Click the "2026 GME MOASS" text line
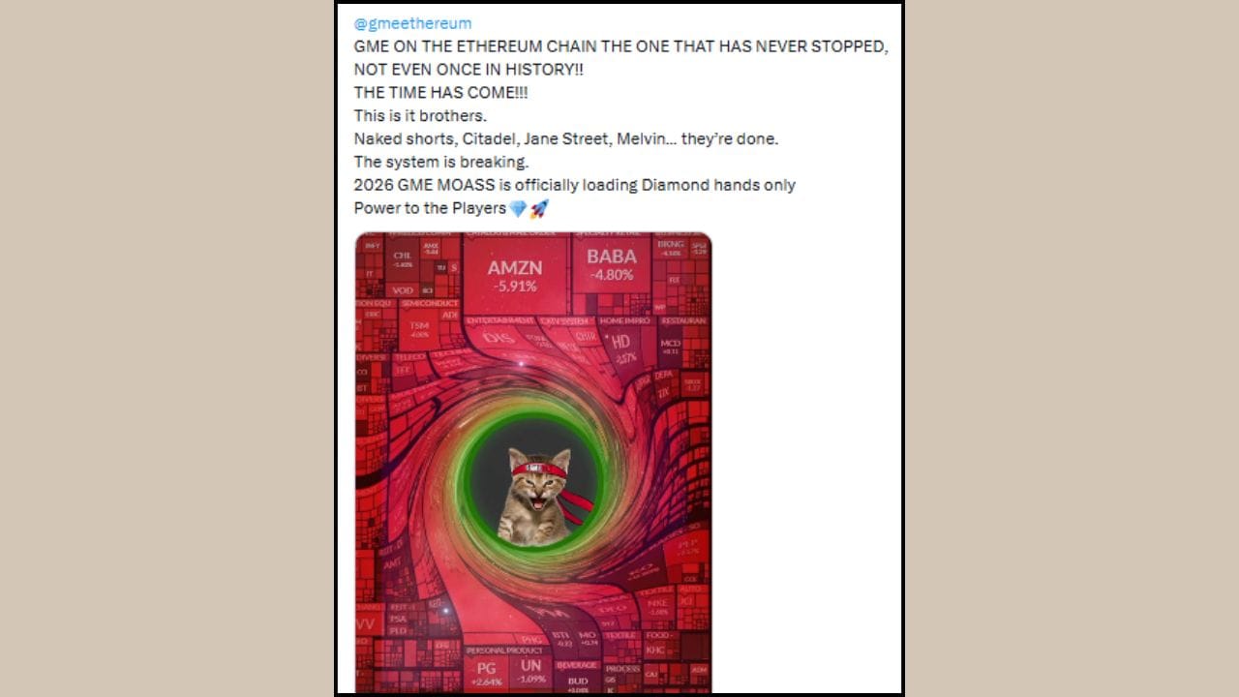The width and height of the screenshot is (1239, 697). (574, 185)
